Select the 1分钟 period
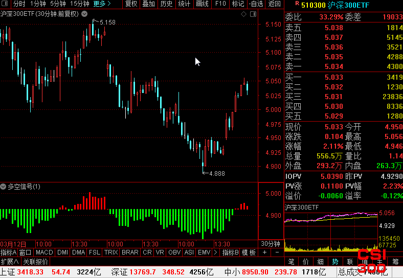The height and width of the screenshot is (278, 403). (x=38, y=4)
